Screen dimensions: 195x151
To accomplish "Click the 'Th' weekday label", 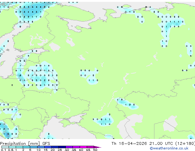I will tap(114, 144).
